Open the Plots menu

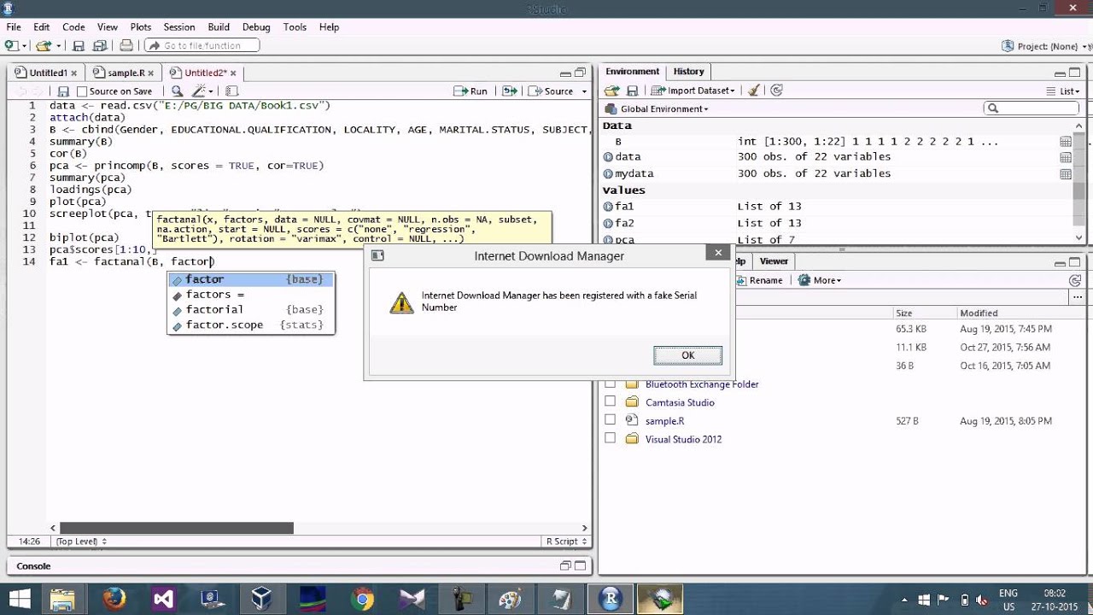[141, 27]
